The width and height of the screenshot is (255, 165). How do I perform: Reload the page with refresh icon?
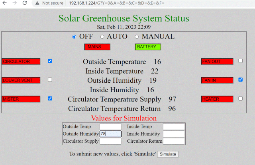point(24,2)
